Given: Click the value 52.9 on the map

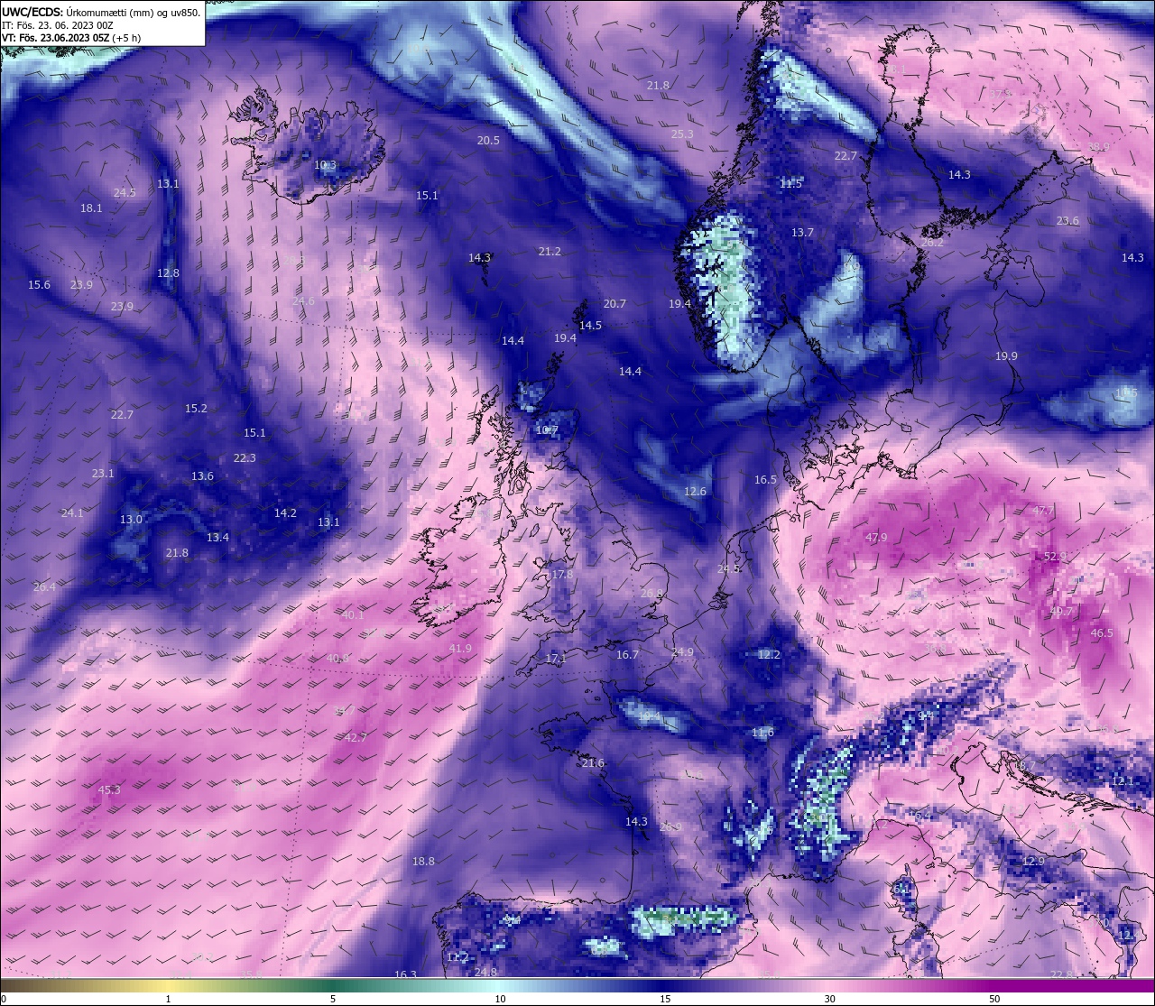Looking at the screenshot, I should [x=1055, y=557].
